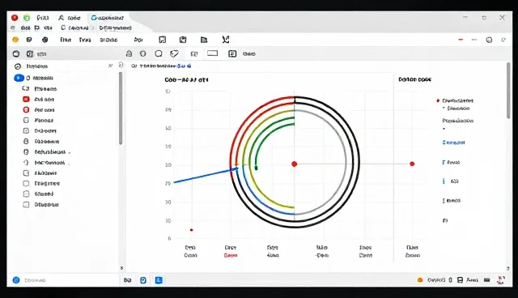Screen dimensions: 518x298
Task: Click the green marker on the inner arc
Action: [x=256, y=168]
